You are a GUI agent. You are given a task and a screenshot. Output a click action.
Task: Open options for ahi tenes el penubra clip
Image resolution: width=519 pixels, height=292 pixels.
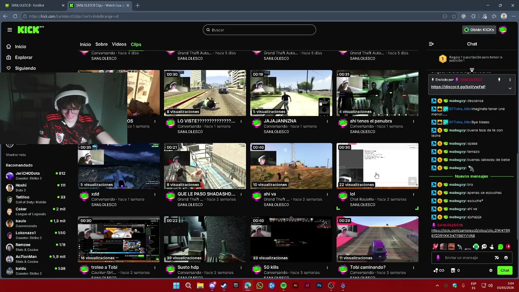pos(414,121)
